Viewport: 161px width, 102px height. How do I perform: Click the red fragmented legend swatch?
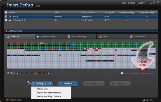click(x=44, y=73)
